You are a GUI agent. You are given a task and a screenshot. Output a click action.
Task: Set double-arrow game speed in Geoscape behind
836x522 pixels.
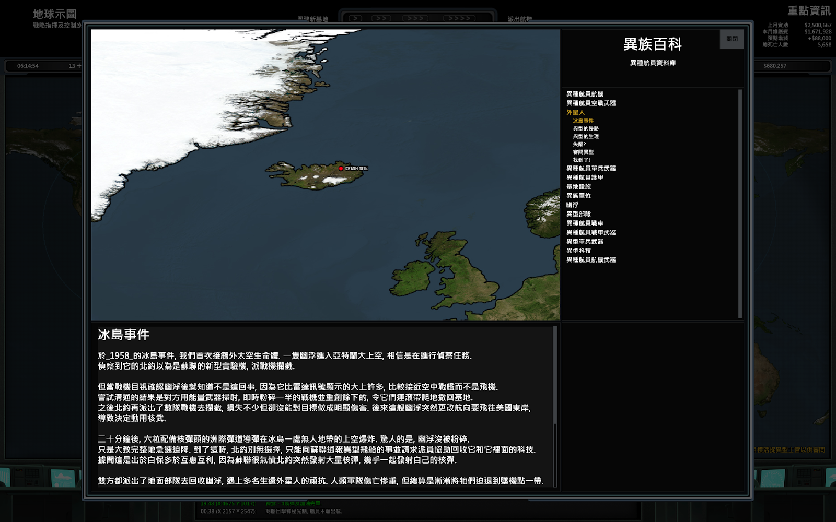point(381,18)
